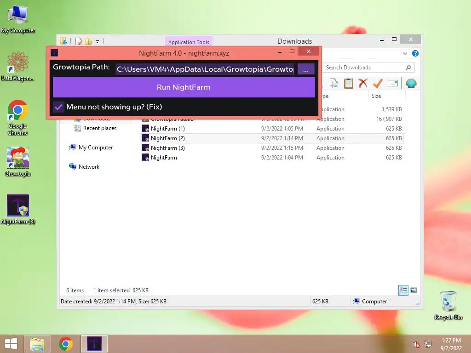Open Chrome from the taskbar

tap(65, 344)
